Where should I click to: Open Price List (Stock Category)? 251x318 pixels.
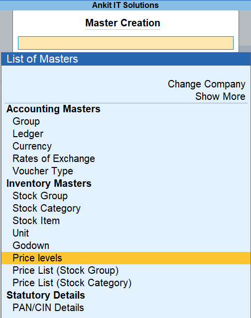72,283
